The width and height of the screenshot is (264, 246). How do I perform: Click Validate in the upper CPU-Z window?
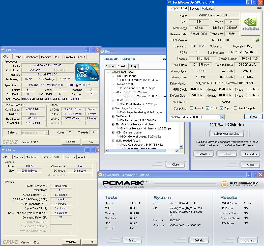pos(71,142)
